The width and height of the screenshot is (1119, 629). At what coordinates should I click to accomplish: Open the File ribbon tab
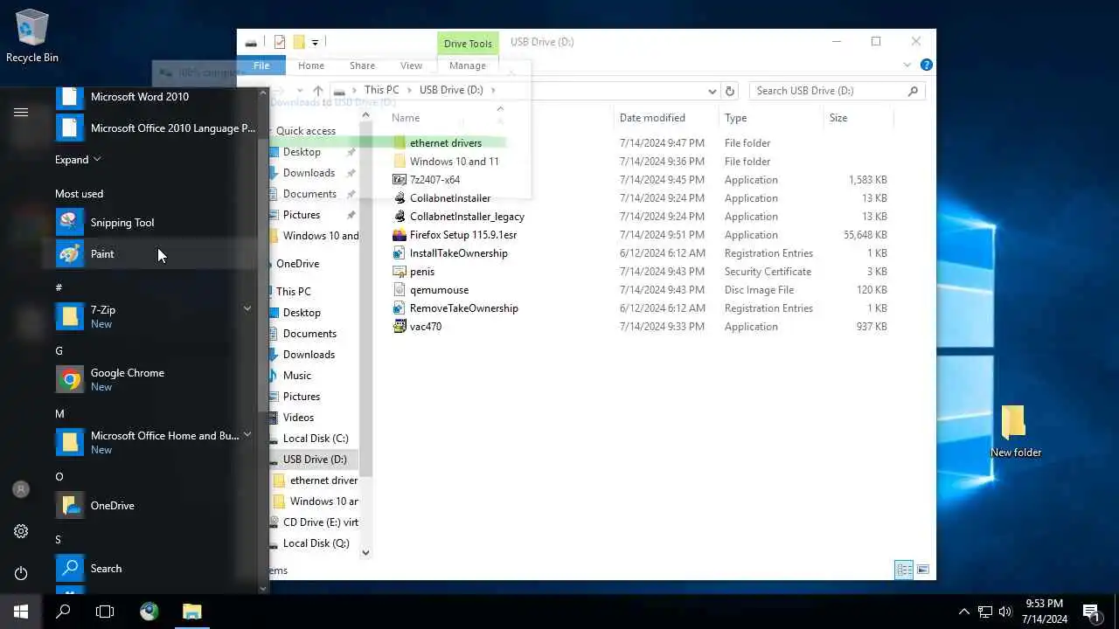pyautogui.click(x=261, y=66)
